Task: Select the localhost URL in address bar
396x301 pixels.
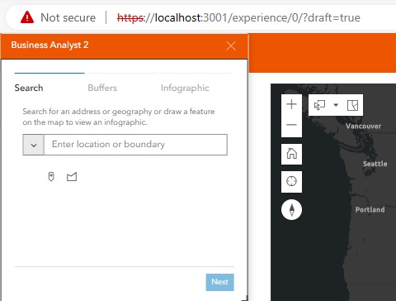Action: (x=238, y=18)
